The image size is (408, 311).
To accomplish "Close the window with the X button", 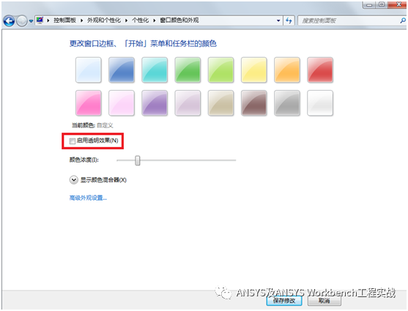I will pyautogui.click(x=398, y=4).
